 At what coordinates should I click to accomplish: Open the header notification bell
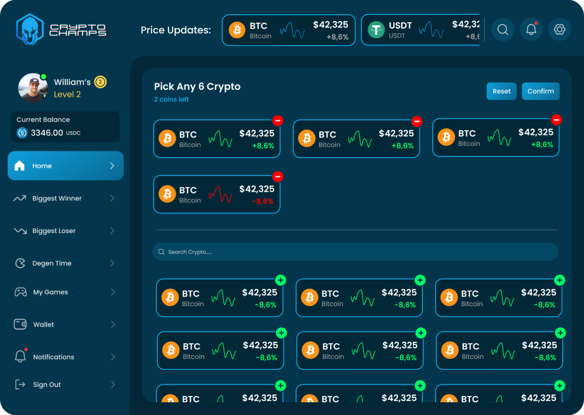531,29
